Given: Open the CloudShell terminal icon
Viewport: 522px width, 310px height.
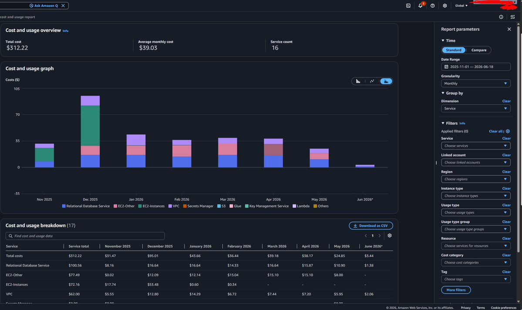Looking at the screenshot, I should [408, 6].
